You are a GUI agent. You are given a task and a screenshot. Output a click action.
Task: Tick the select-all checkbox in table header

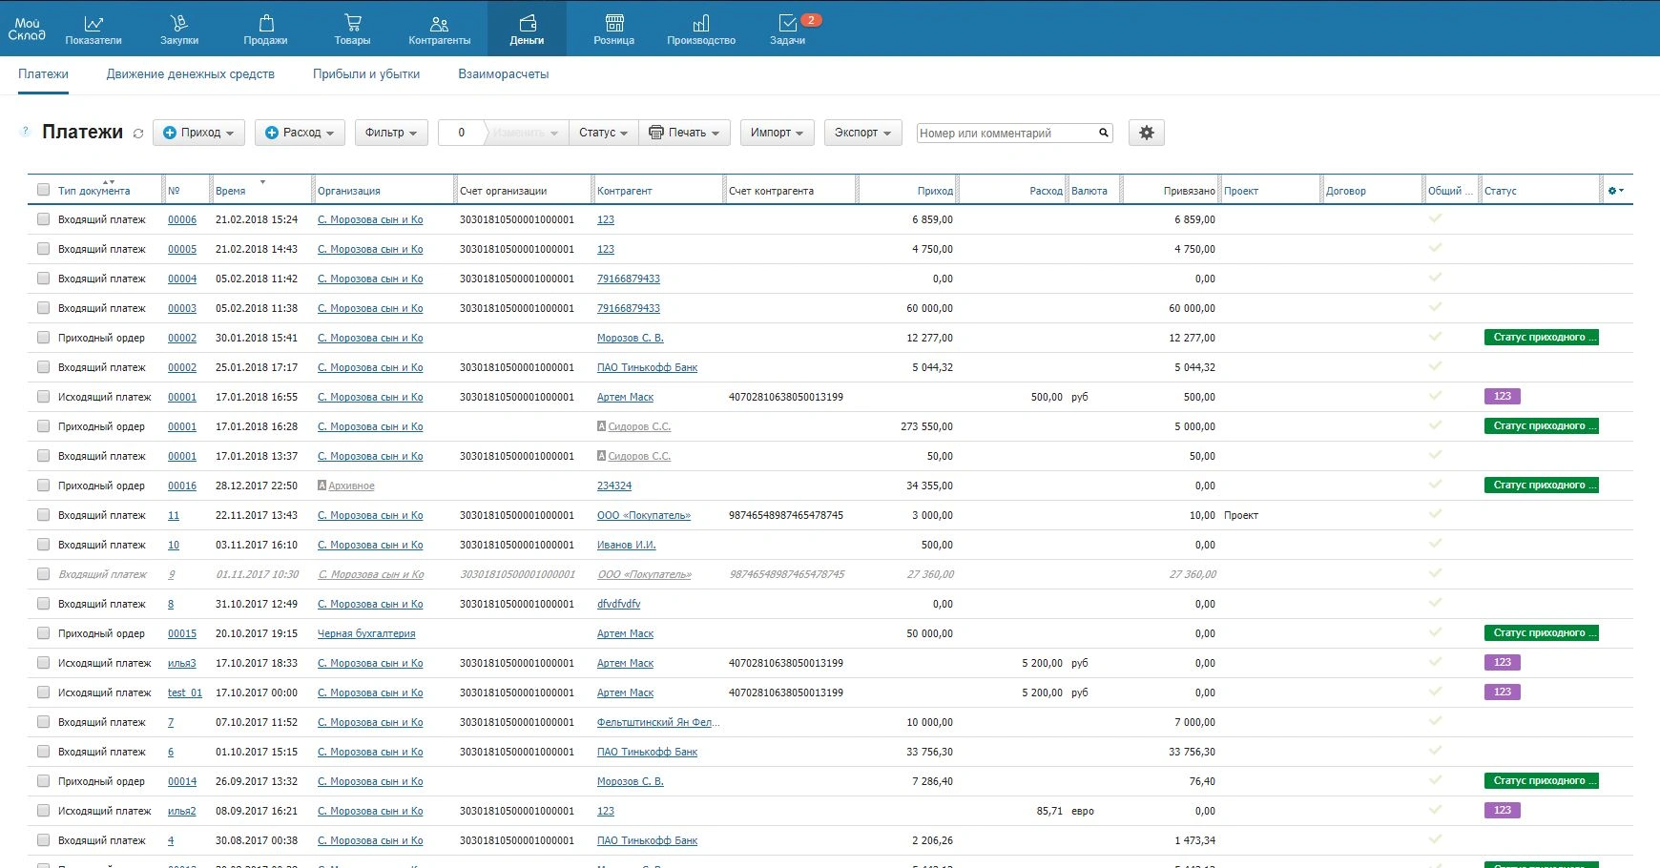[43, 190]
